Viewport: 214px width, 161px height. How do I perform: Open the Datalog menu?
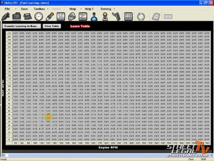[106, 9]
